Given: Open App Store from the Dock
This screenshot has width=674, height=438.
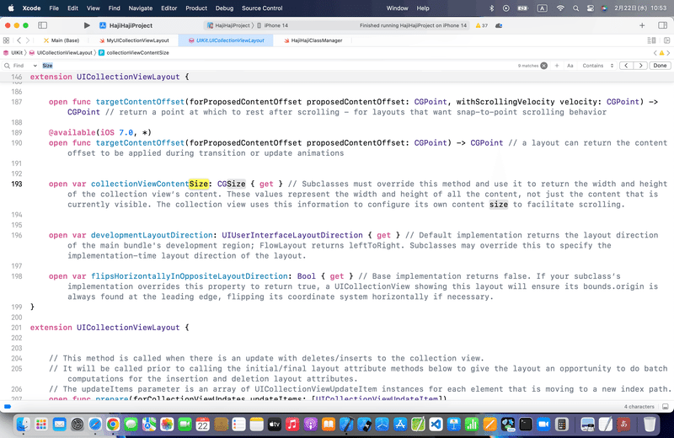Looking at the screenshot, I should (400, 425).
